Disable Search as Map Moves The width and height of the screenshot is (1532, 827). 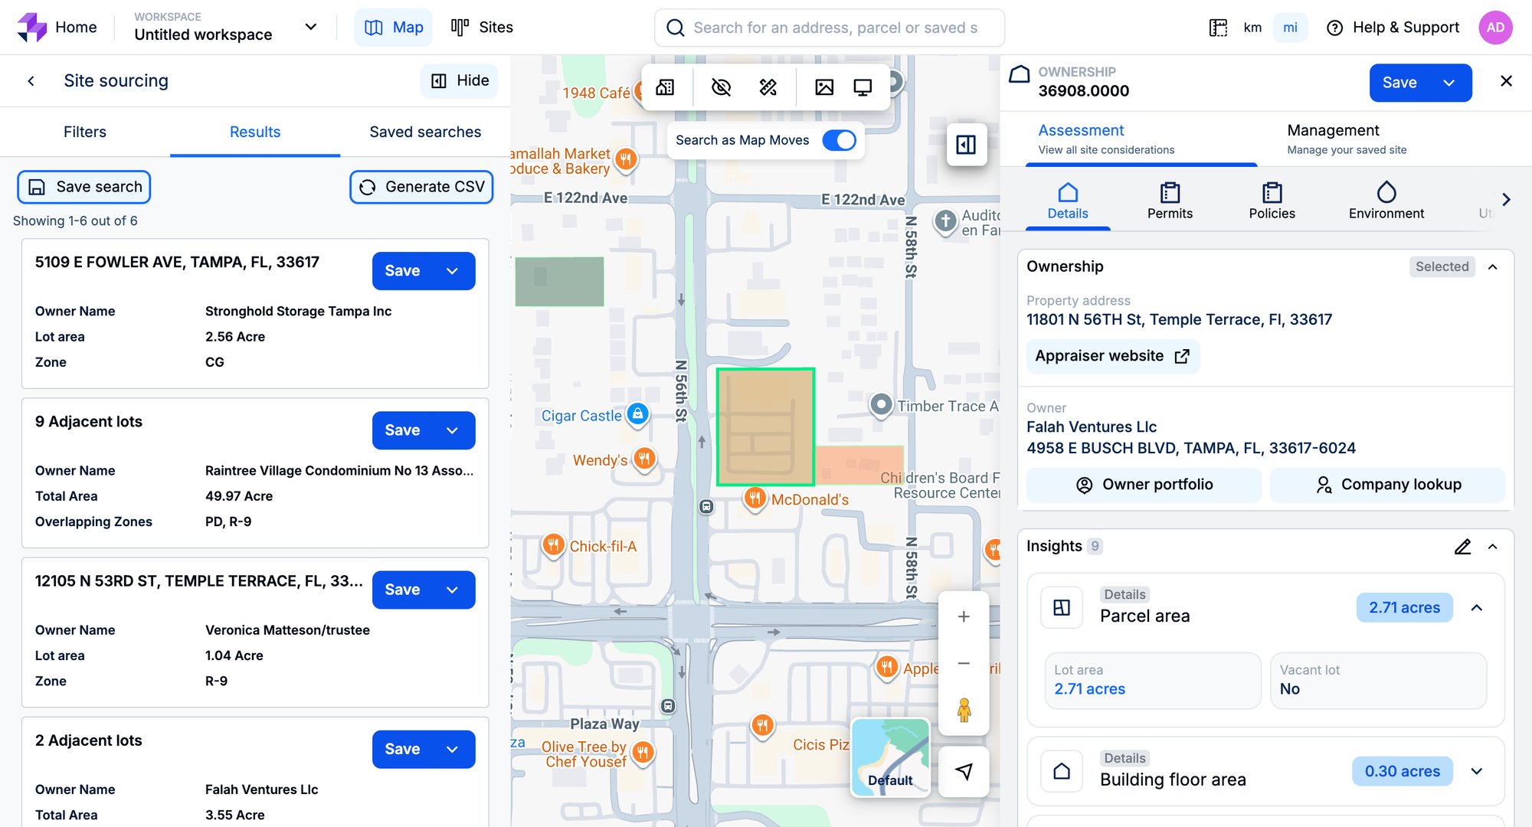coord(839,140)
